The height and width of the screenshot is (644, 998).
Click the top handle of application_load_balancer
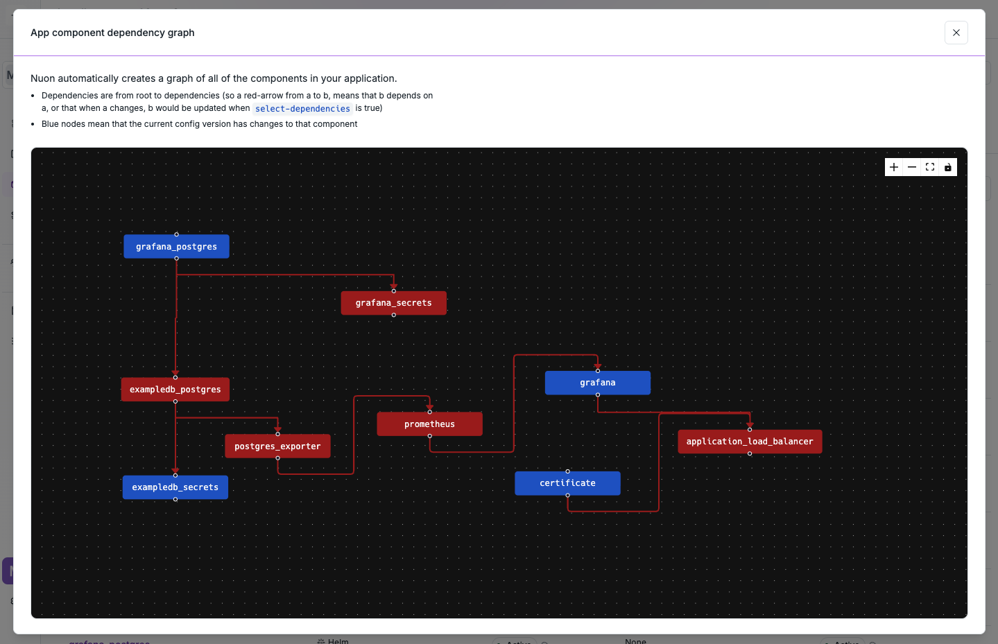pos(750,430)
